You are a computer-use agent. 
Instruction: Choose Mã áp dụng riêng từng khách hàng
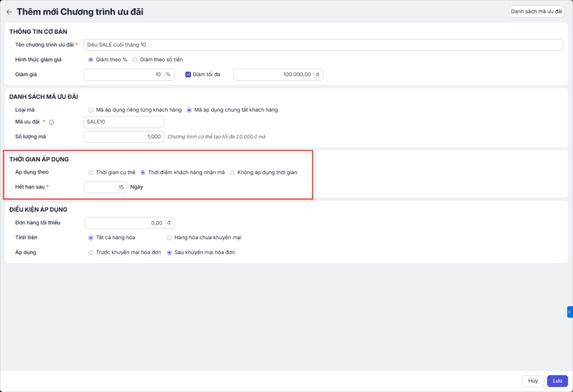(91, 110)
